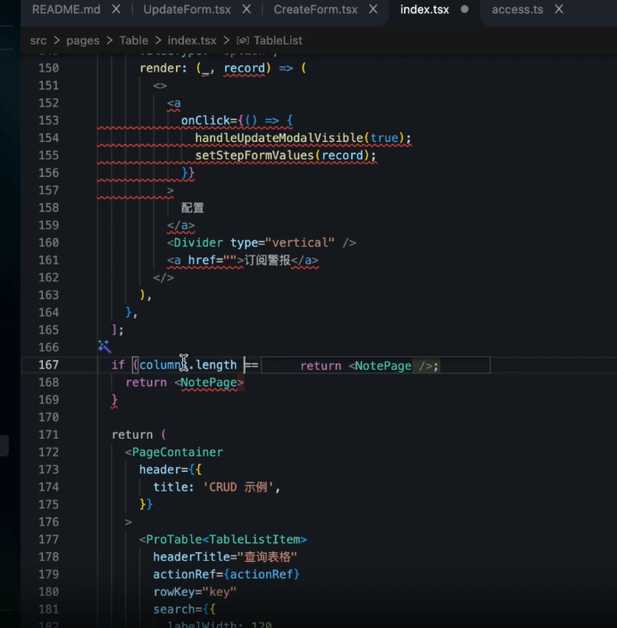
Task: Close the access.ts tab
Action: point(559,9)
